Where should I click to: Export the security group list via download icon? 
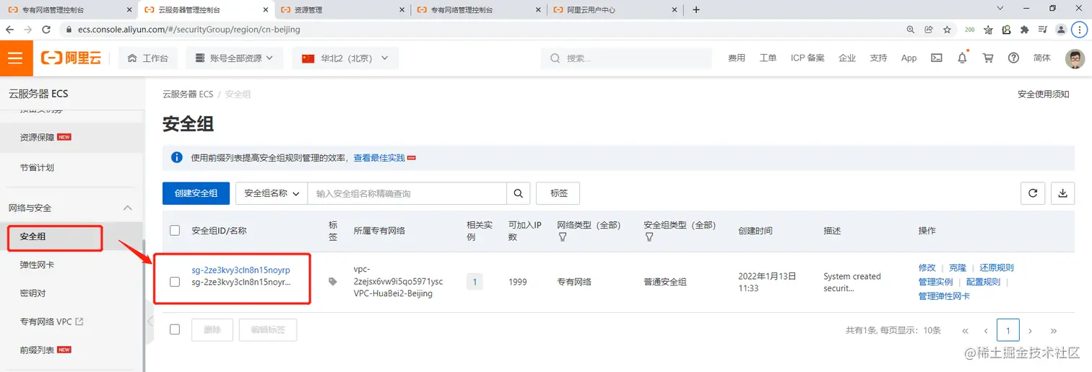[1062, 193]
